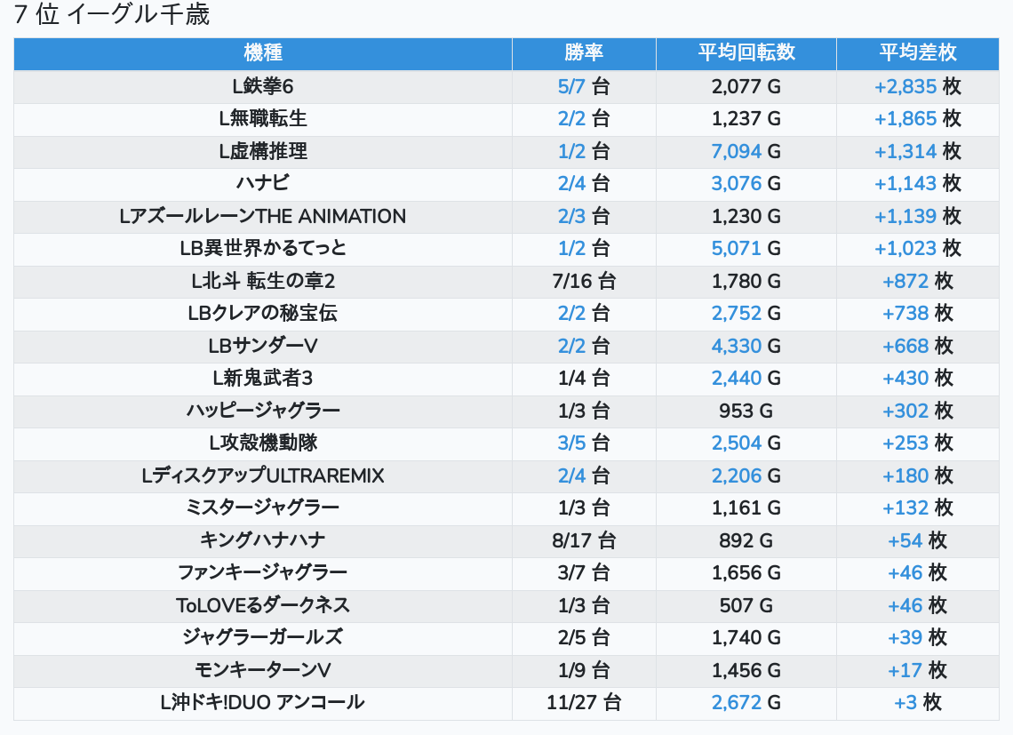
Task: Open the L鉄拳6 machine name
Action: (x=263, y=86)
